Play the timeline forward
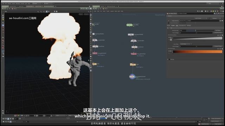225x126 pixels. point(11,119)
